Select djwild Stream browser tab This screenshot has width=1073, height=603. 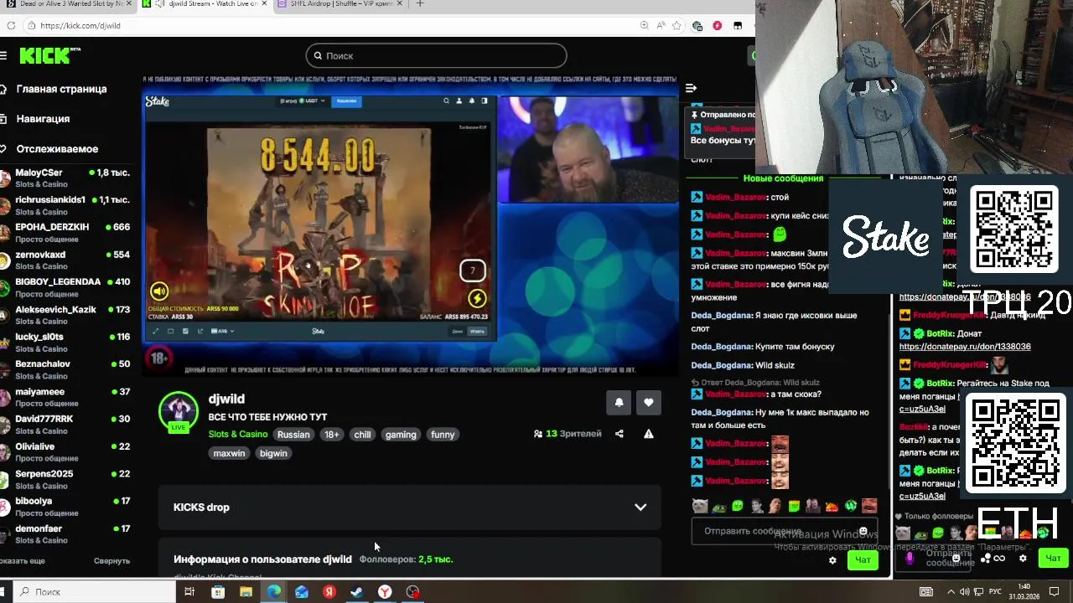205,4
